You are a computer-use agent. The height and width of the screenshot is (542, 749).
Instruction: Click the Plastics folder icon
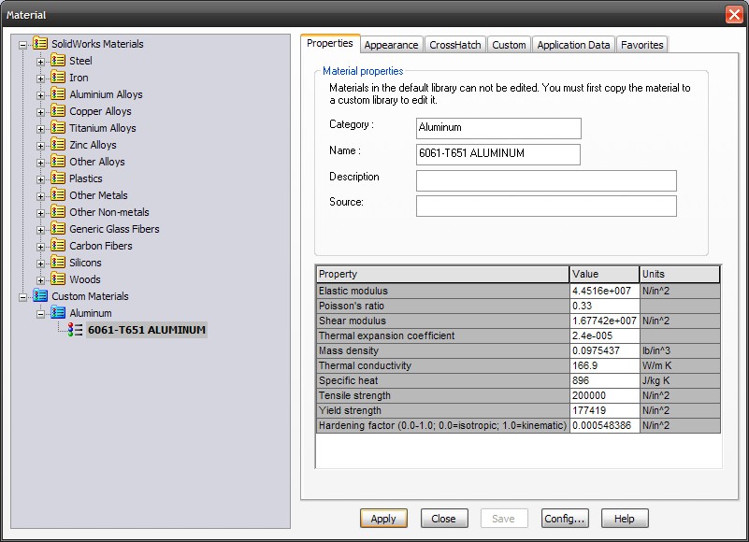pyautogui.click(x=58, y=178)
